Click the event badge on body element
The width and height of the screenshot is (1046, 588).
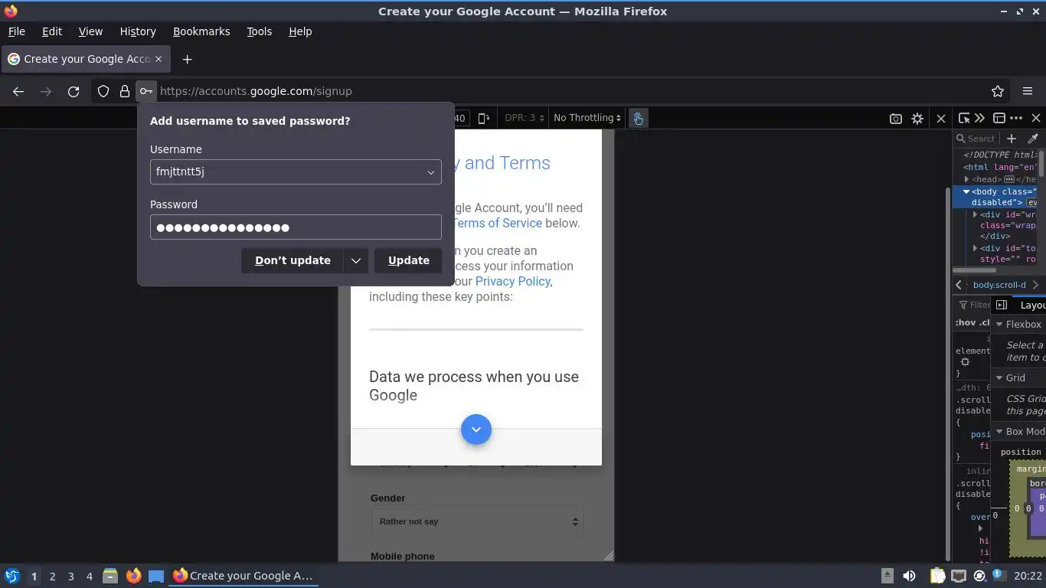[x=1032, y=203]
